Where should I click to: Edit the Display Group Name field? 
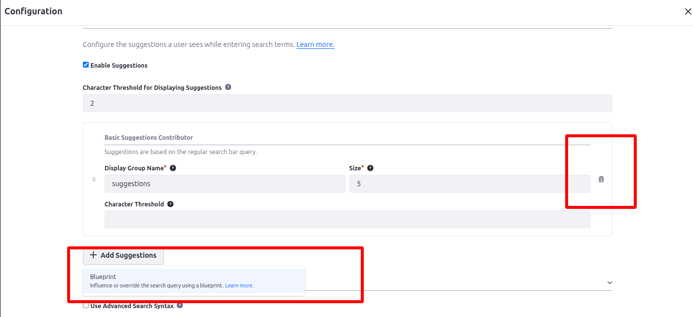tap(225, 184)
